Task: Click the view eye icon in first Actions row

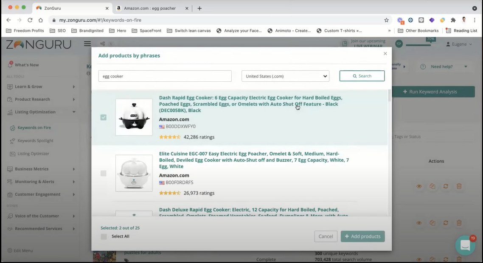Action: tap(419, 186)
